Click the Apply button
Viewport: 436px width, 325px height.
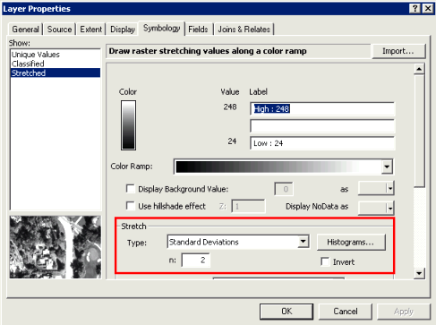pos(404,312)
